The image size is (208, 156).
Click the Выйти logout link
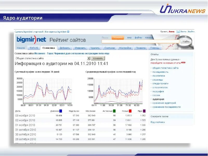191,31
